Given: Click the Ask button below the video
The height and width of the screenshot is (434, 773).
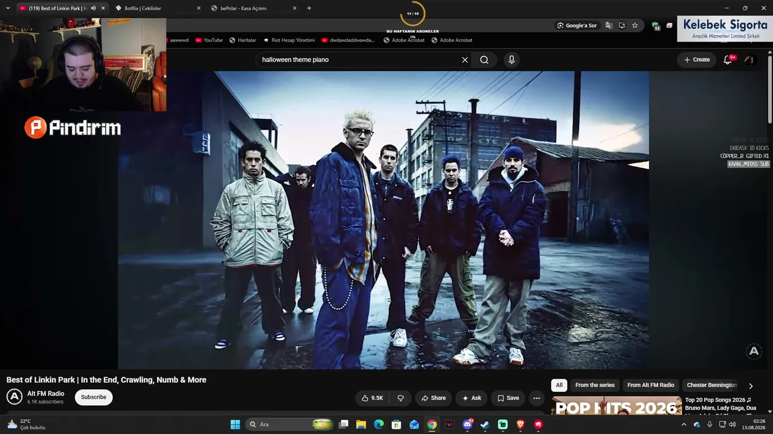Looking at the screenshot, I should click(472, 398).
